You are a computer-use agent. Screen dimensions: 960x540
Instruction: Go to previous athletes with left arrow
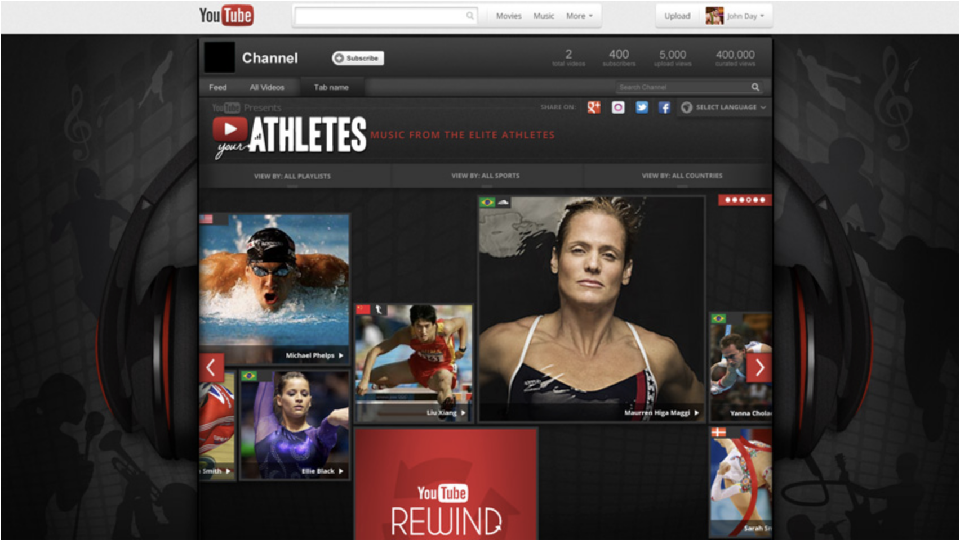[x=211, y=368]
